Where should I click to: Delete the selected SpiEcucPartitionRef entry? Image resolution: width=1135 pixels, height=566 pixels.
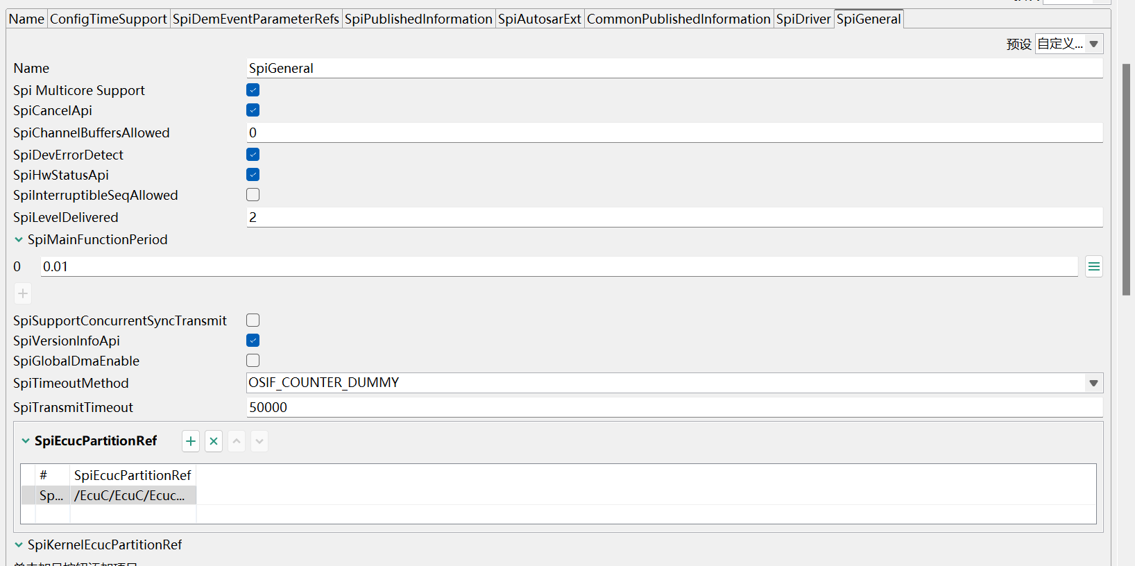[214, 441]
